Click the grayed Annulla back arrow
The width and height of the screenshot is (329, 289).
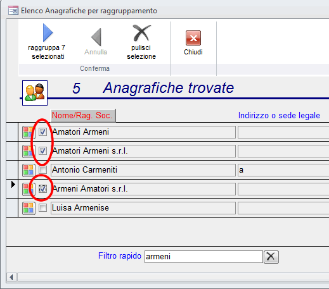click(96, 37)
